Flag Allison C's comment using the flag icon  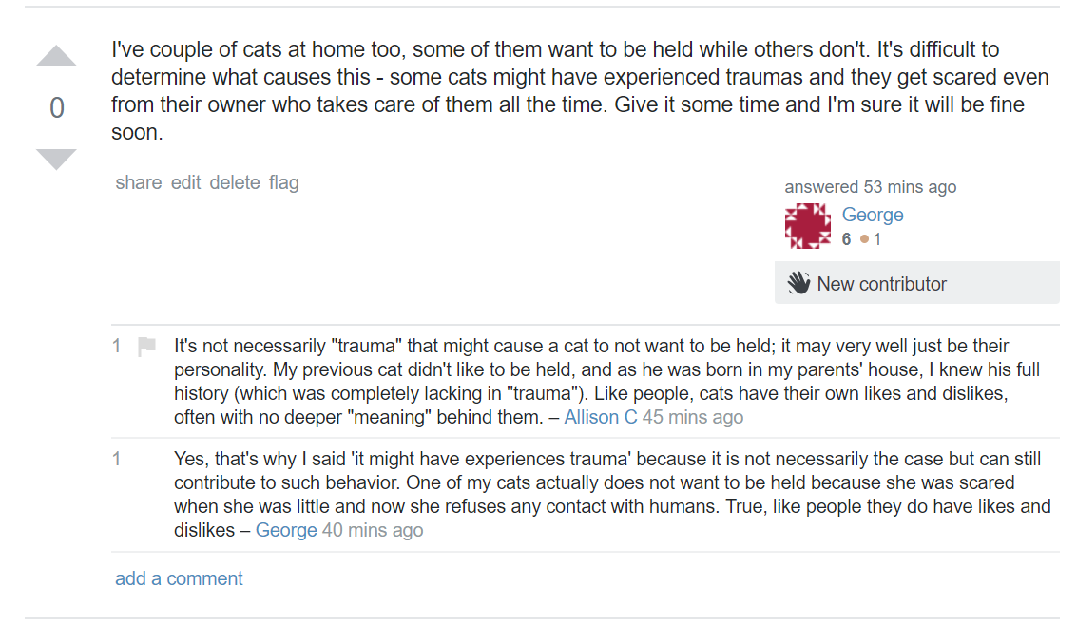pyautogui.click(x=146, y=346)
